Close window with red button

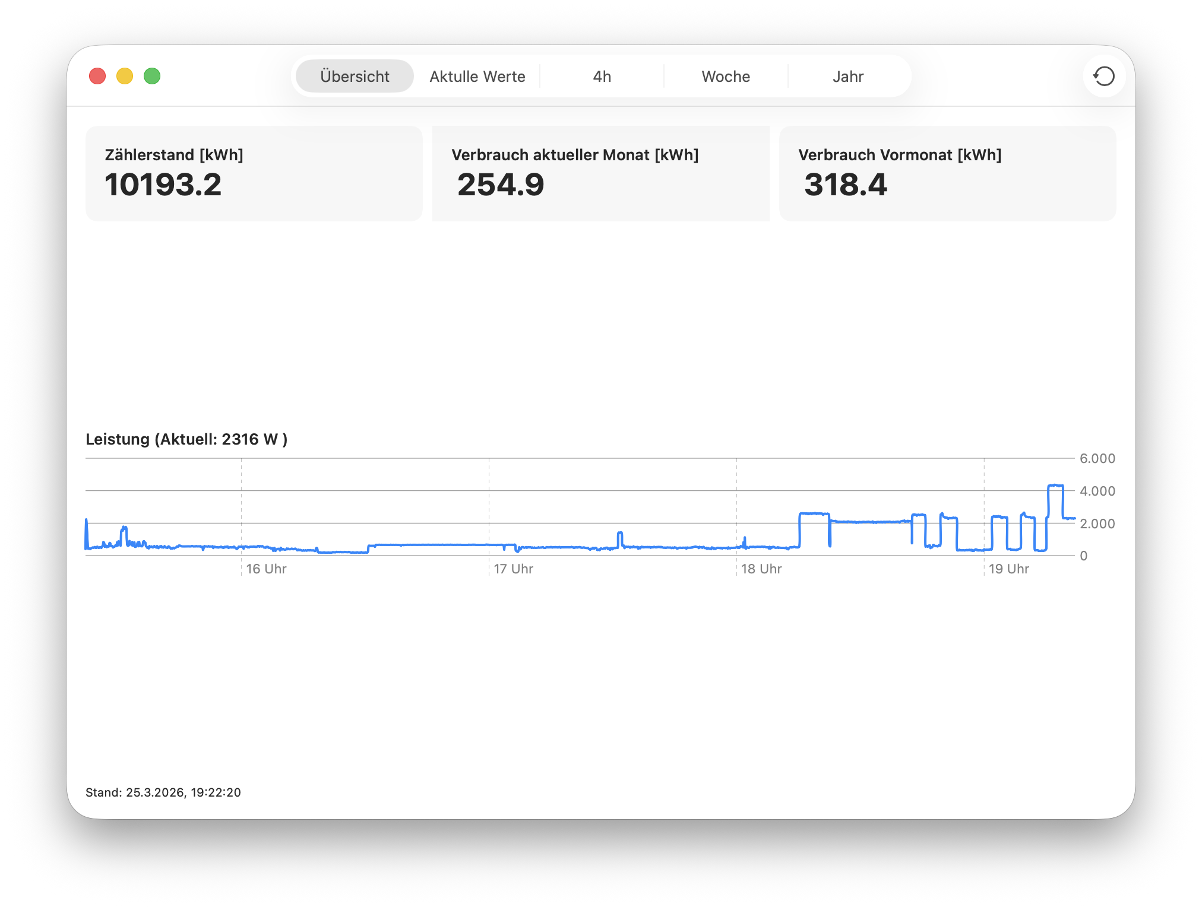(97, 76)
